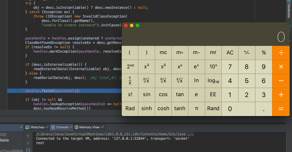292x152 pixels.
Task: Click the close parenthesis key
Action: pos(147,53)
